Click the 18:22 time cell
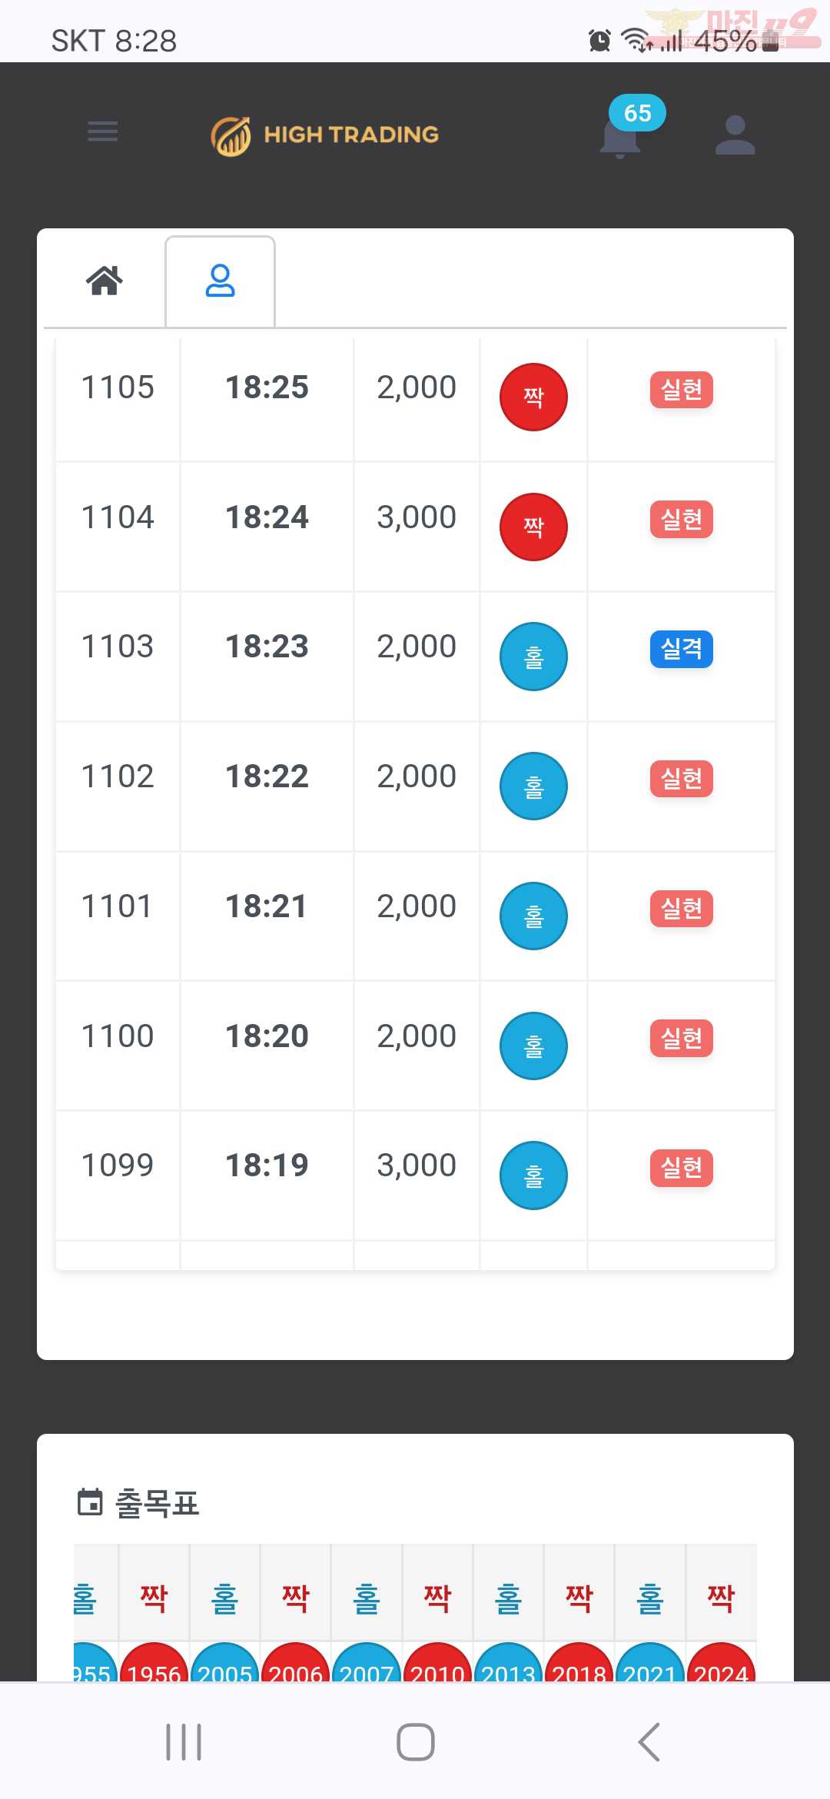830x1799 pixels. 267,776
